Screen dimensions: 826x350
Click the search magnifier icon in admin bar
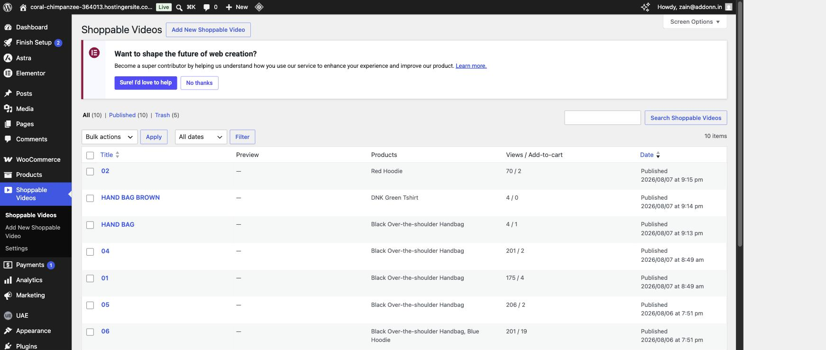[x=179, y=7]
